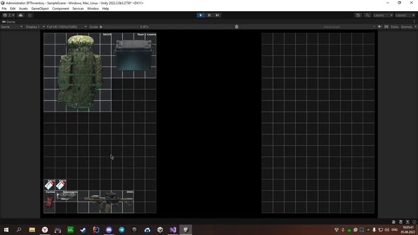Open the Undo History clock icon
The image size is (418, 235).
tap(358, 15)
